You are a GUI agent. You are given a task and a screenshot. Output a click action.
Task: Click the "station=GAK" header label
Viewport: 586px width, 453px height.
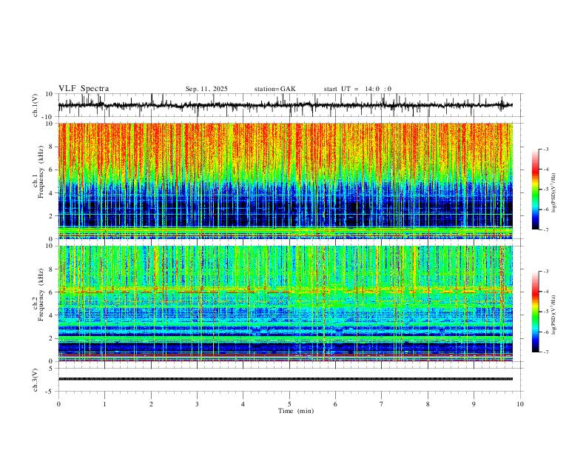click(x=275, y=89)
